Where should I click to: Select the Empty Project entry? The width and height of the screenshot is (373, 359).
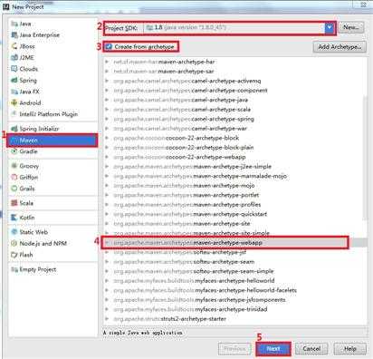(x=53, y=269)
